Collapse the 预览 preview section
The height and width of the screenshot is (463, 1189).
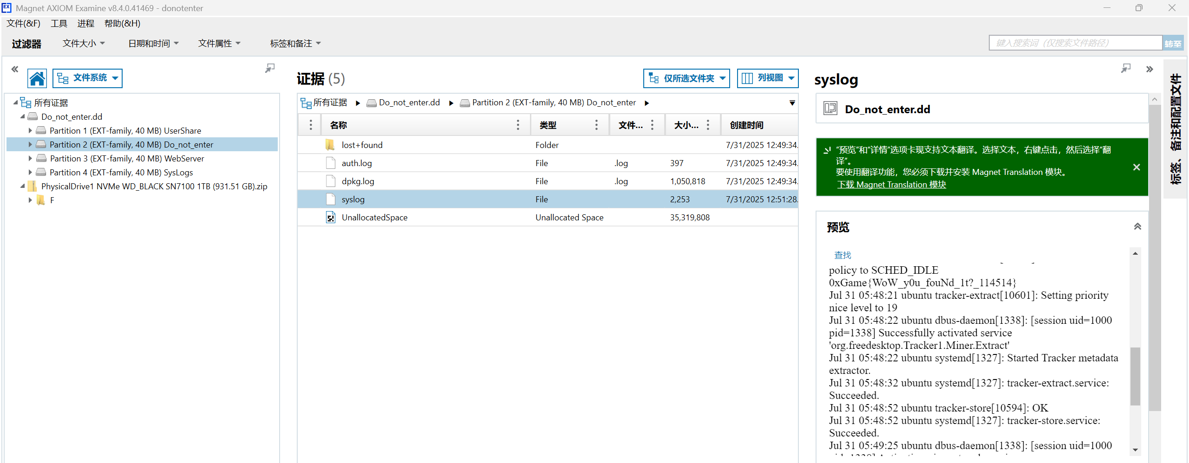(1137, 226)
